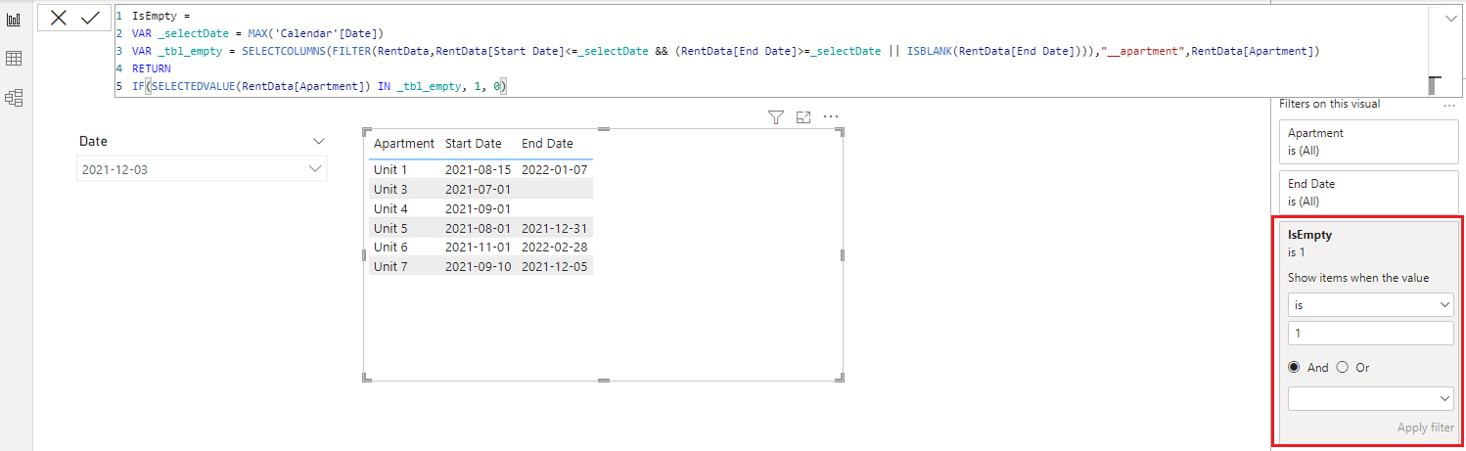Open the End Date is (All) filter card
The height and width of the screenshot is (451, 1466).
tap(1369, 192)
